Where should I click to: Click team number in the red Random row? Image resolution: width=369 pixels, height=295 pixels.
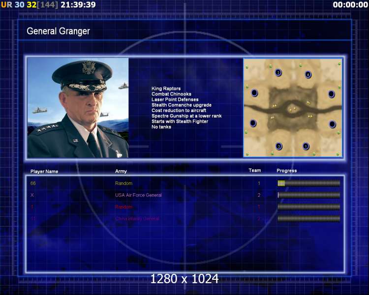259,207
